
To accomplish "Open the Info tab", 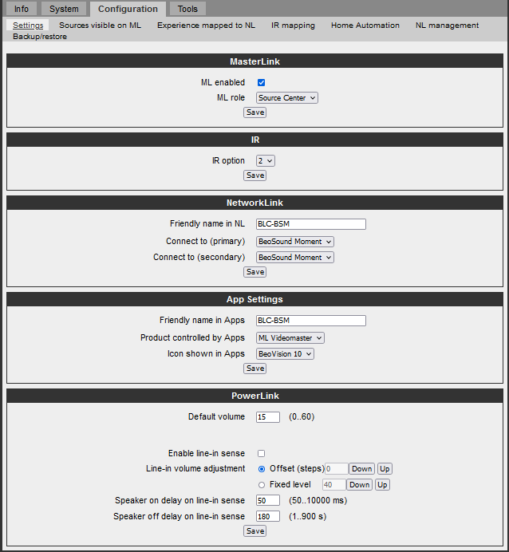I will tap(21, 9).
